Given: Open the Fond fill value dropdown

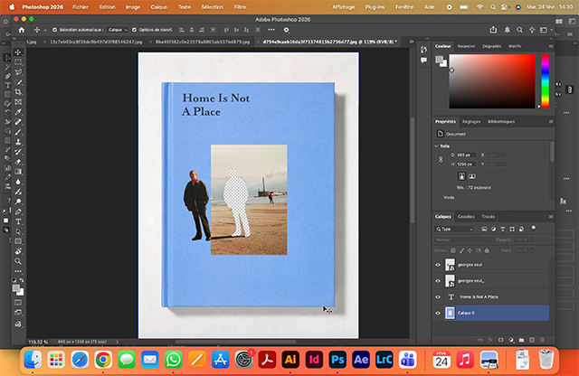Looking at the screenshot, I should pyautogui.click(x=532, y=250).
